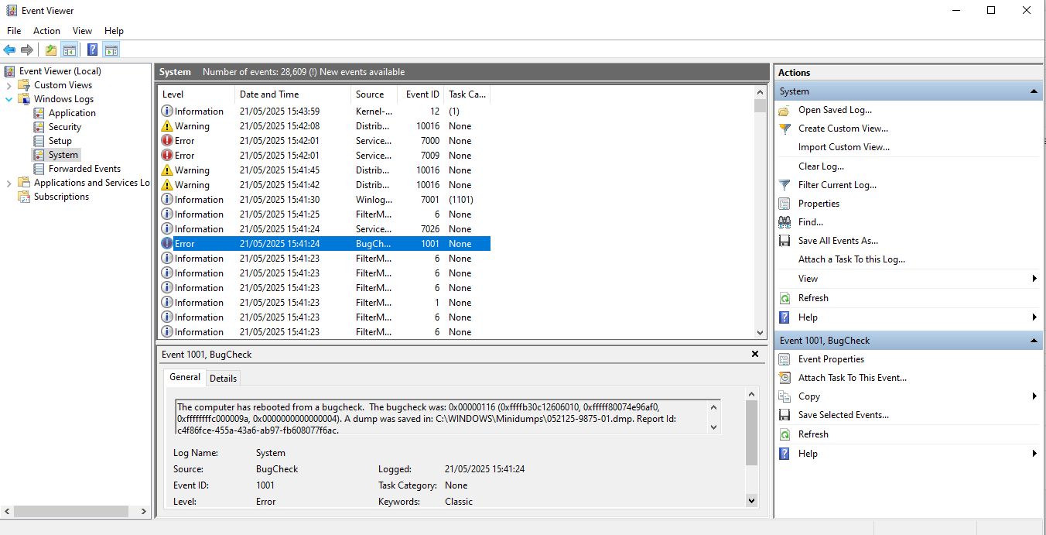This screenshot has height=535, width=1046.
Task: Click the Security log icon in tree
Action: click(39, 127)
